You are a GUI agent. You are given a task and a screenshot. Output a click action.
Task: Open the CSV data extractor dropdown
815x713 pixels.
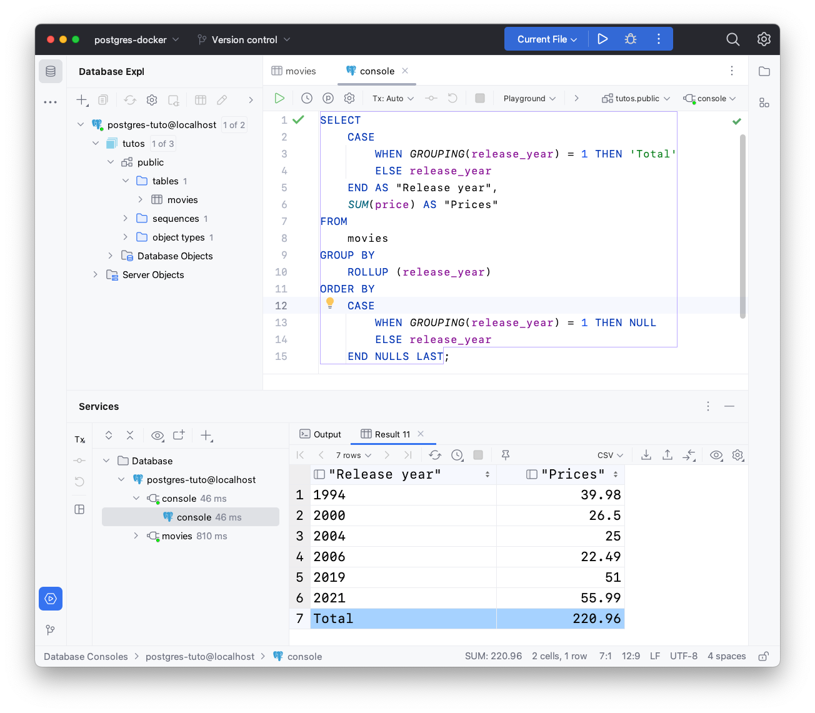(610, 455)
